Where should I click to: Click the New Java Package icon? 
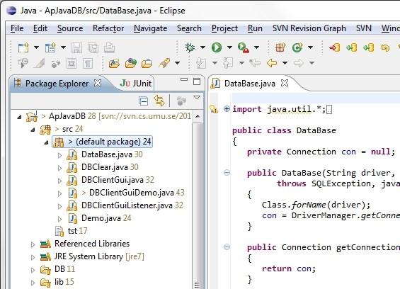click(x=280, y=47)
